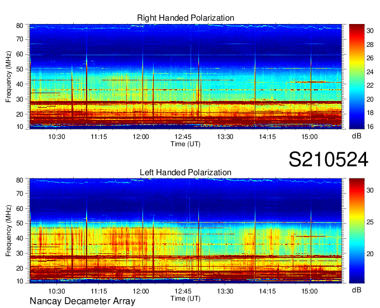Click the dB unit label below top color bar
This screenshot has height=308, width=380.
tap(357, 136)
